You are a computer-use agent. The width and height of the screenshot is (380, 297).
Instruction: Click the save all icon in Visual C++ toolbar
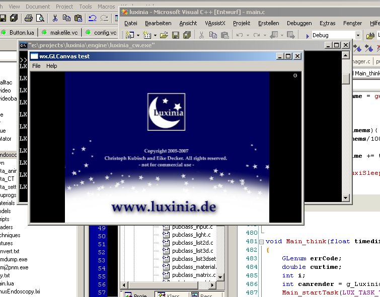coord(187,35)
